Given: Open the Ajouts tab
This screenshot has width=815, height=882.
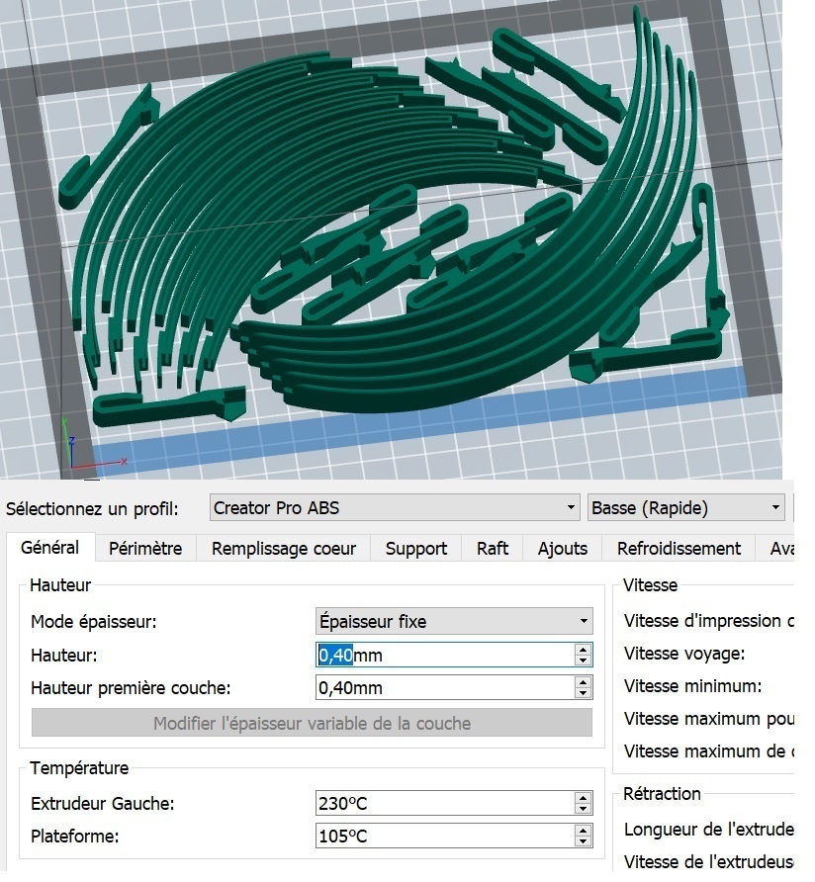Looking at the screenshot, I should point(561,548).
